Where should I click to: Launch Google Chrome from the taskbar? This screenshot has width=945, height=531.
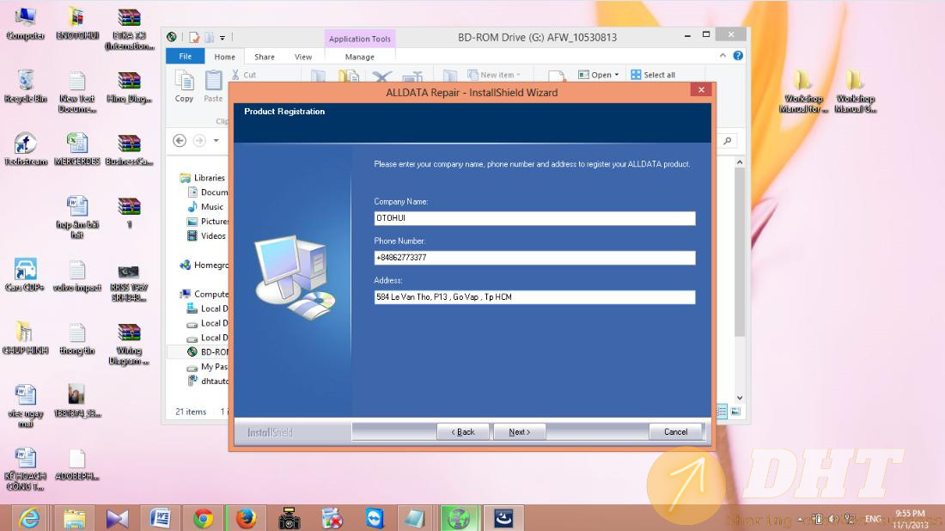click(204, 518)
